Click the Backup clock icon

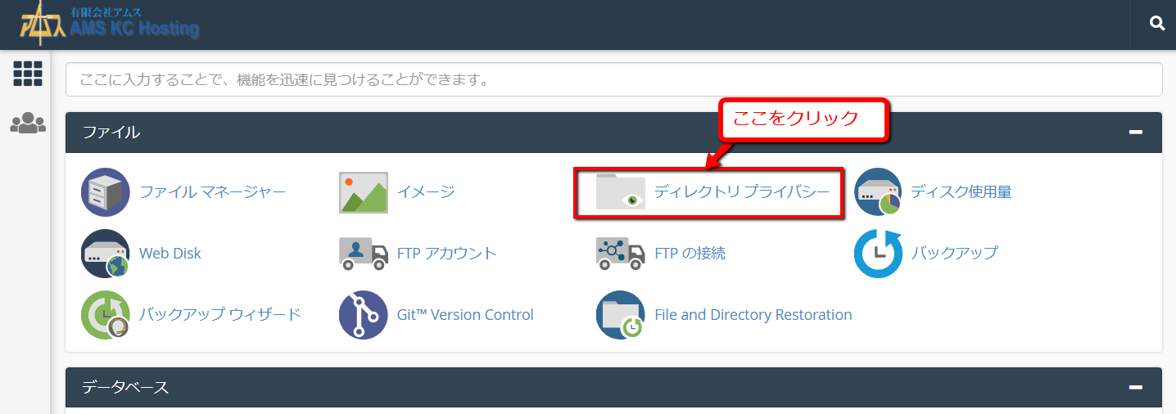878,254
